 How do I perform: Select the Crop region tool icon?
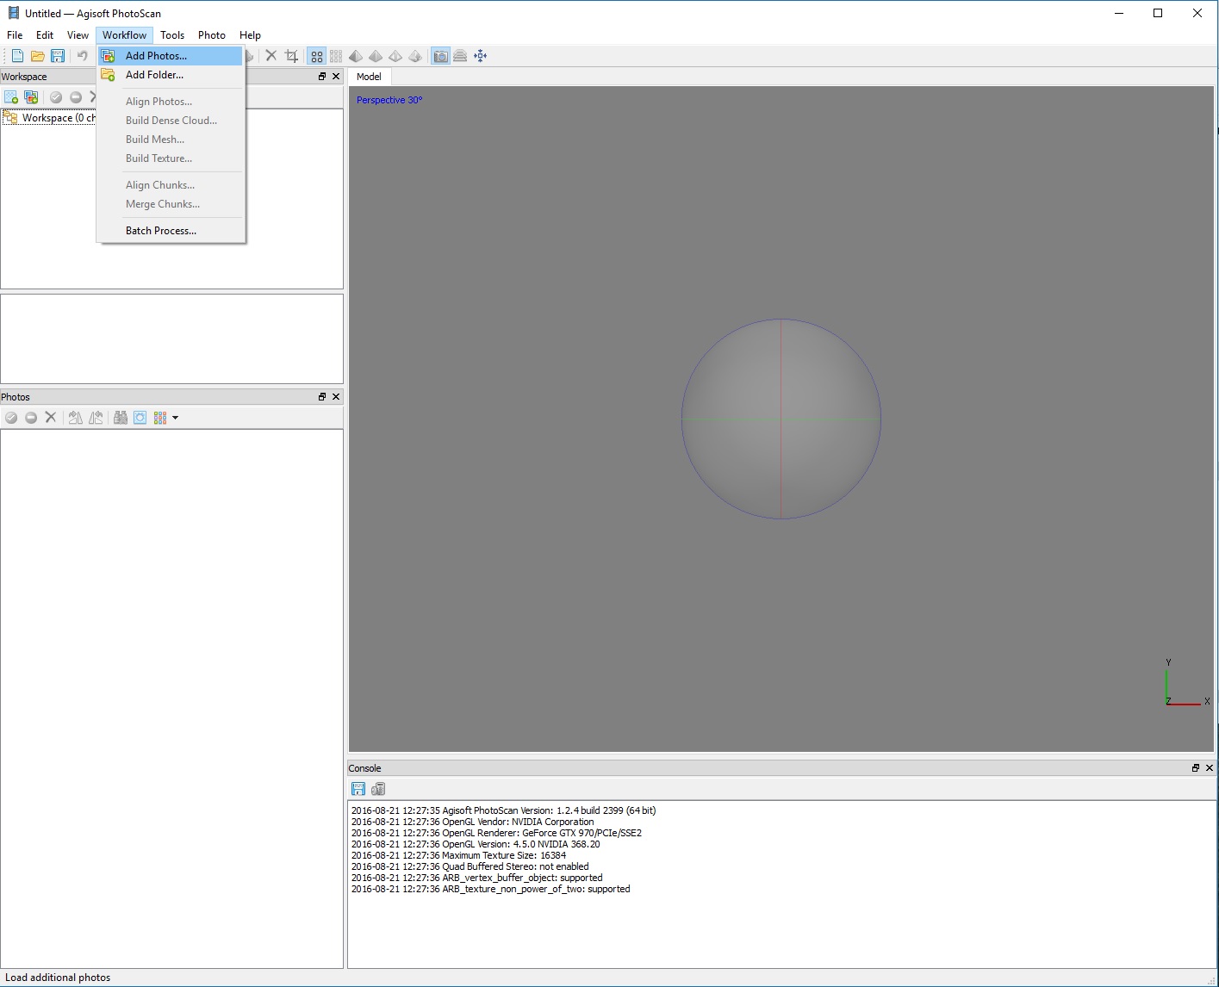click(291, 55)
